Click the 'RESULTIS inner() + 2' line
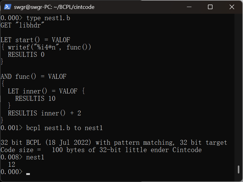 (x=45, y=113)
